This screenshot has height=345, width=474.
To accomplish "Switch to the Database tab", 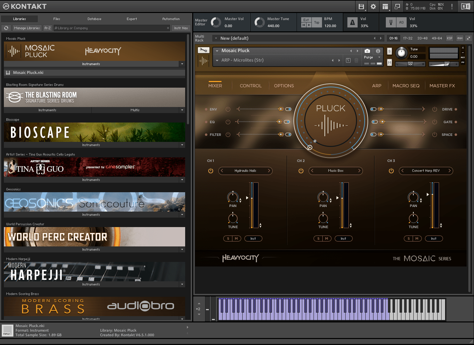I will pos(95,19).
